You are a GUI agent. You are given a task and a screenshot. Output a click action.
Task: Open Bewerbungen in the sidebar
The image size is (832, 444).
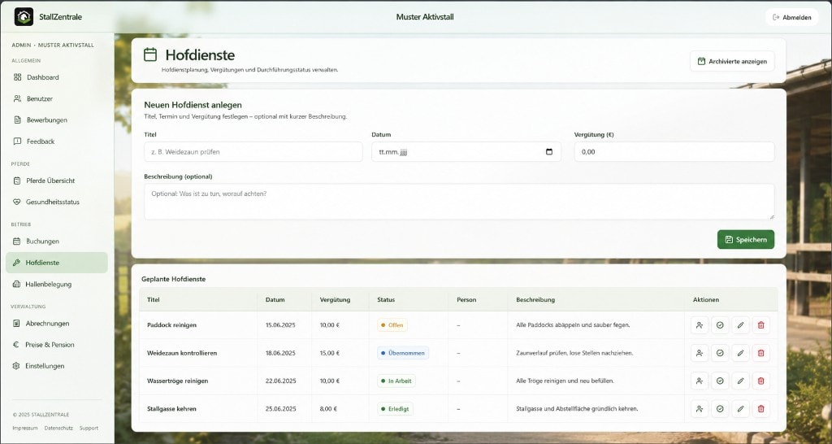tap(57, 120)
